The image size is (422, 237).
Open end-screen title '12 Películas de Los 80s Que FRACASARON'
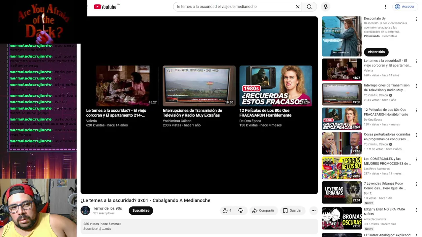tap(265, 113)
